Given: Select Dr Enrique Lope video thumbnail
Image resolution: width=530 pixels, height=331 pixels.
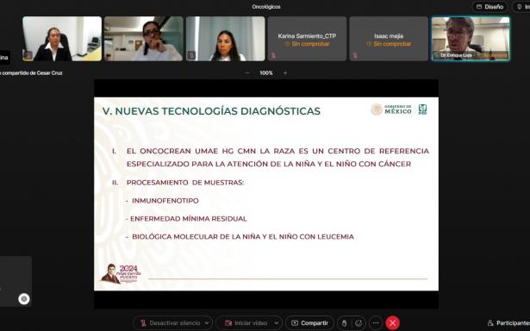Looking at the screenshot, I should 471,39.
